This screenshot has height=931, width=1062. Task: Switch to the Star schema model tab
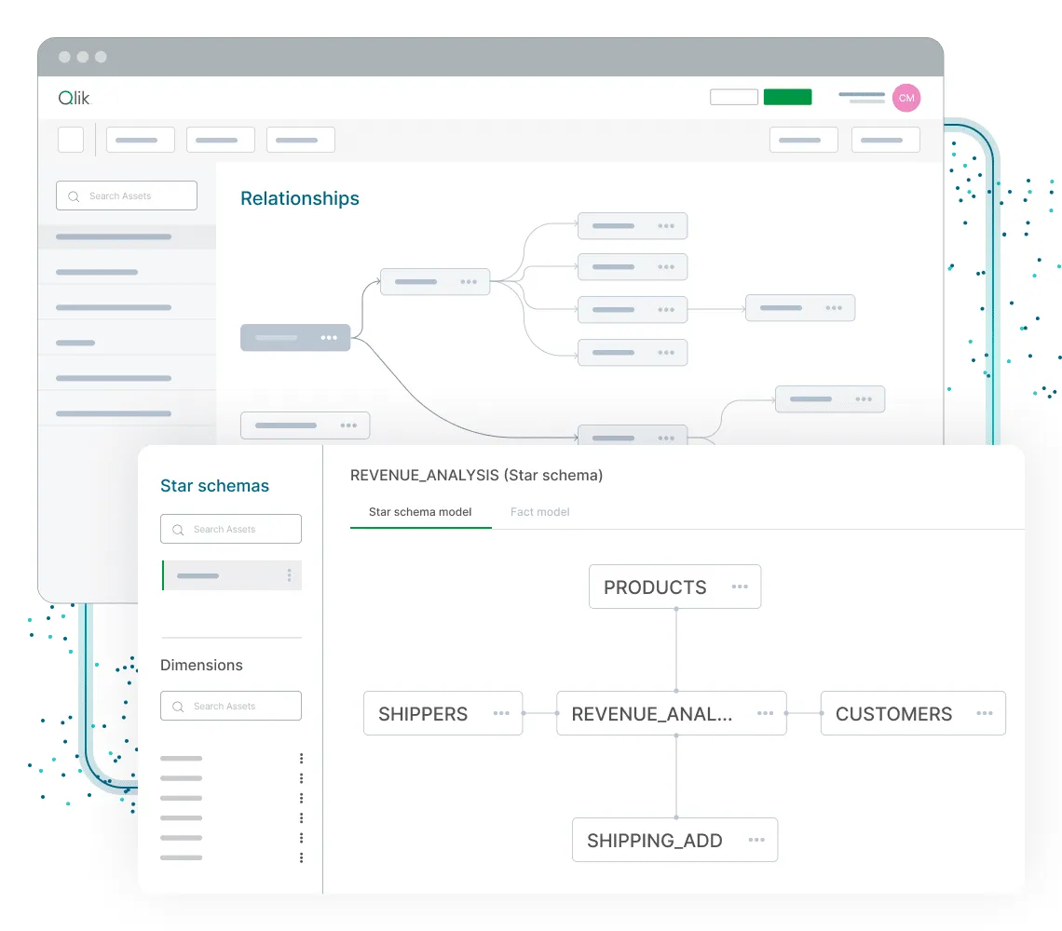[x=420, y=512]
